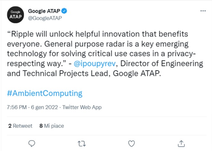This screenshot has width=212, height=151.
Task: View the 2 Retweet list
Action: pos(20,126)
